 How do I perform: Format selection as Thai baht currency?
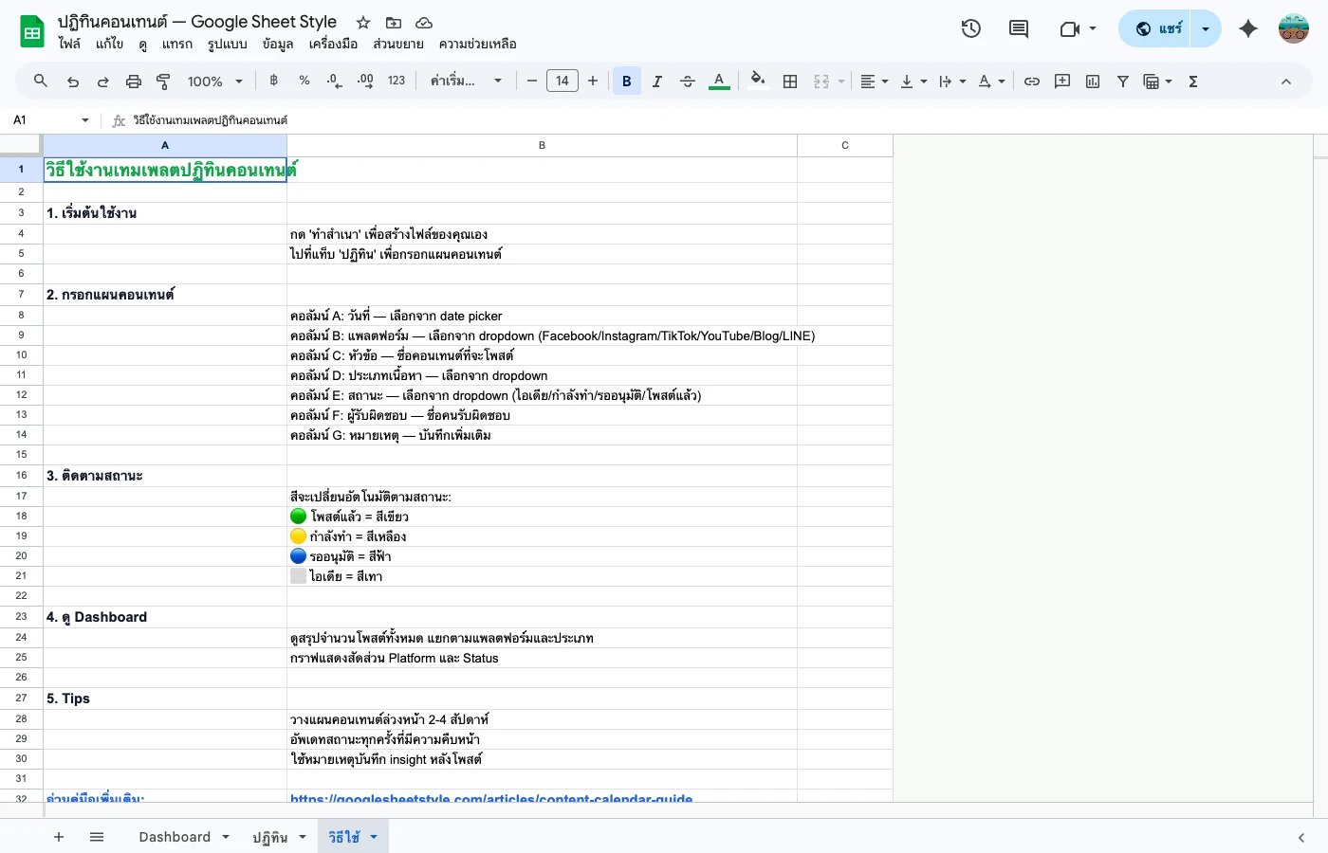click(273, 81)
